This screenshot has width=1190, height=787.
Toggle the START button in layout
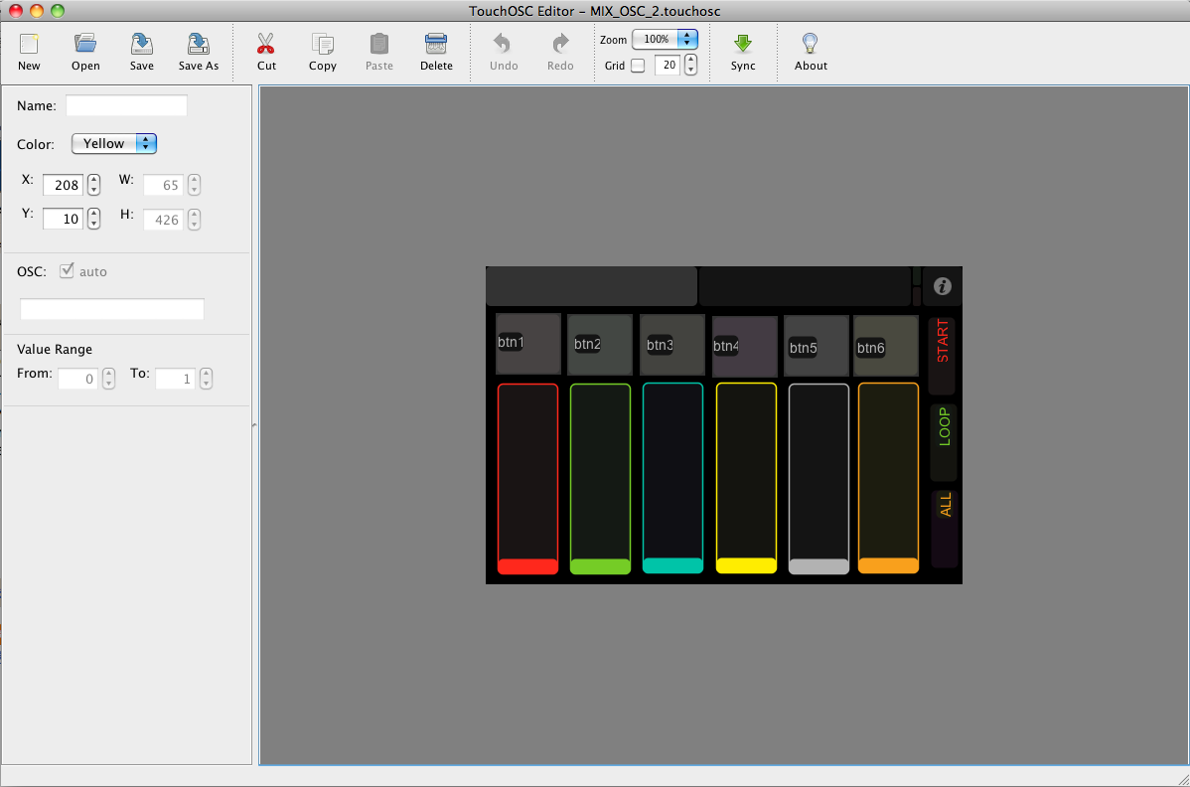(943, 356)
